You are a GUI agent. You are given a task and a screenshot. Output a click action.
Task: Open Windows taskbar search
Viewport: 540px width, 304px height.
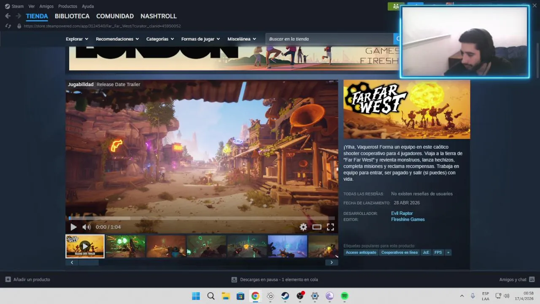(211, 296)
